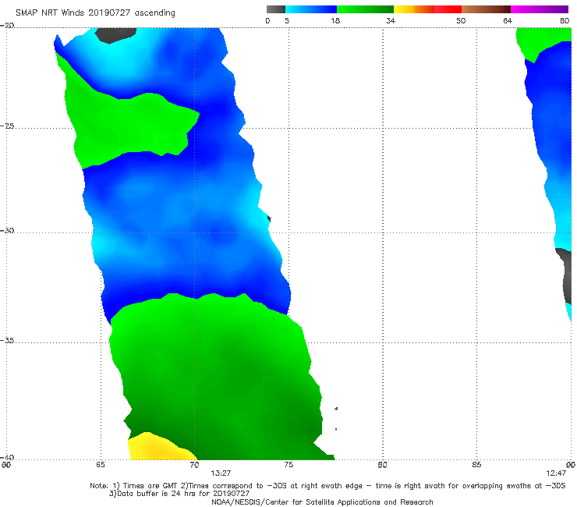Click the longitude axis label 85
The image size is (577, 507).
[476, 465]
